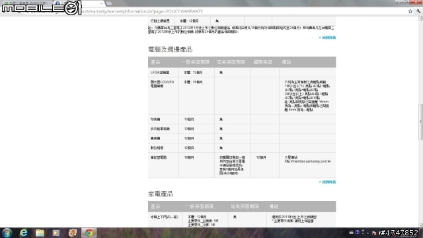Image resolution: width=423 pixels, height=238 pixels.
Task: Click 一般保固期限 header in home appliance table
Action: click(x=199, y=206)
